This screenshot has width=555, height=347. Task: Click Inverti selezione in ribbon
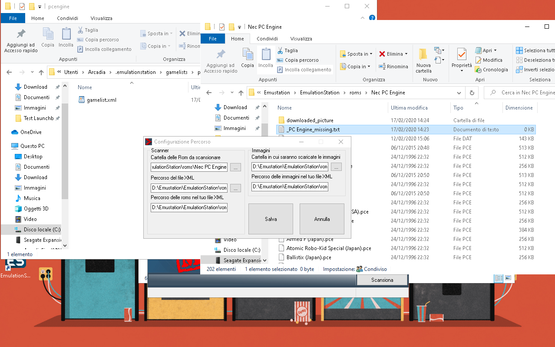[x=535, y=70]
